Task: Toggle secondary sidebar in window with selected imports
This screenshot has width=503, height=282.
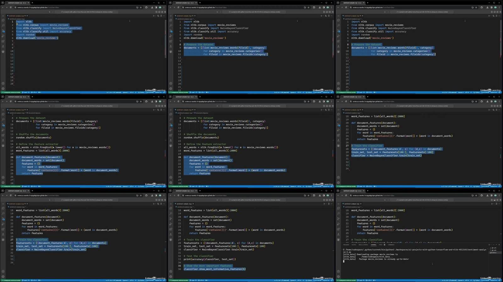Action: click(162, 12)
